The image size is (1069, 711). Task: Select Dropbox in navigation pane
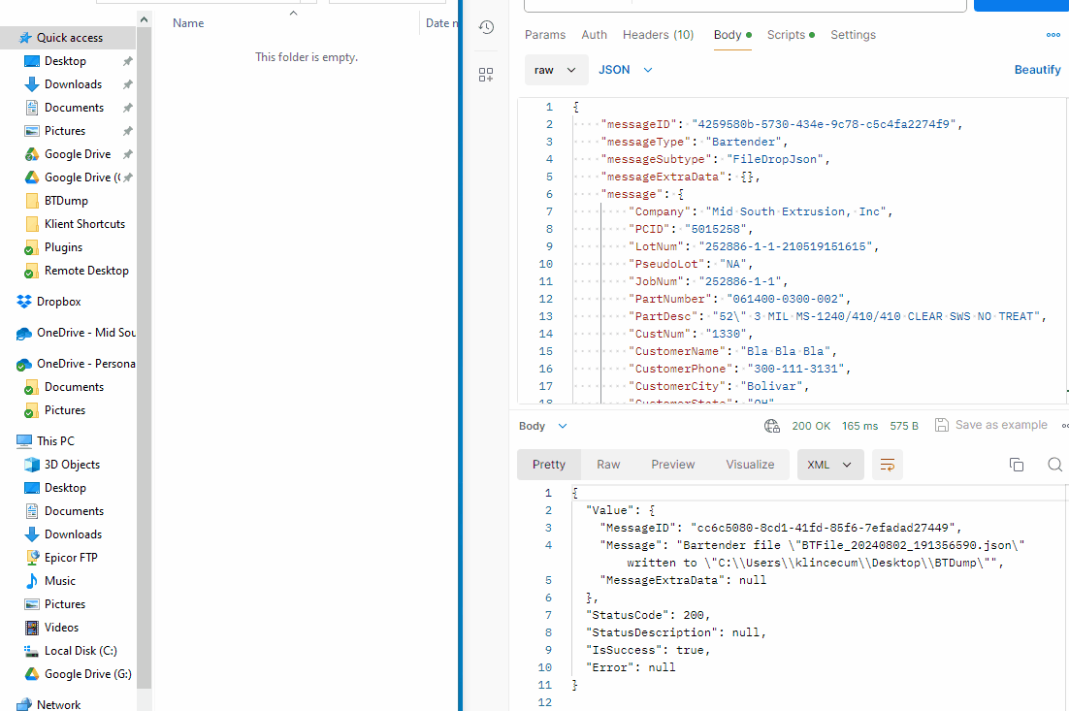[58, 302]
